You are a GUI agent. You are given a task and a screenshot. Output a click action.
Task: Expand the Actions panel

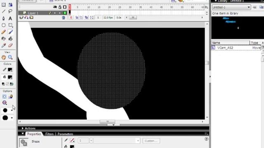(23, 128)
